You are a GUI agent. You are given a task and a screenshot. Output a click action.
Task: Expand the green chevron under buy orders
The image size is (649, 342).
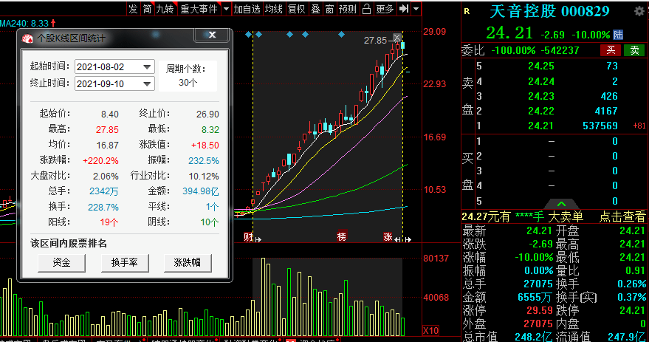(561, 204)
